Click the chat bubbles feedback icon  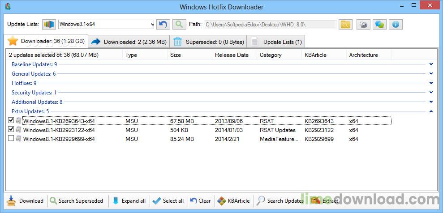click(x=379, y=24)
